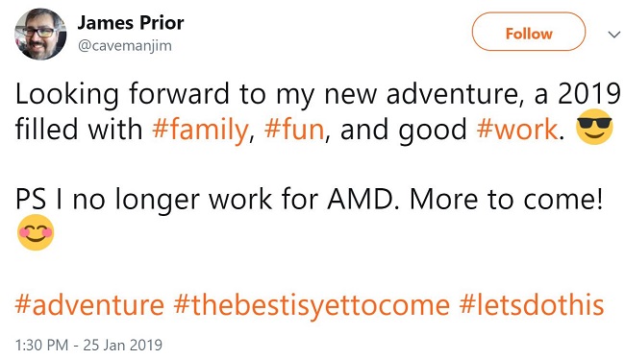Click the 'filled with' text on the second line
625x359 pixels.
[79, 130]
